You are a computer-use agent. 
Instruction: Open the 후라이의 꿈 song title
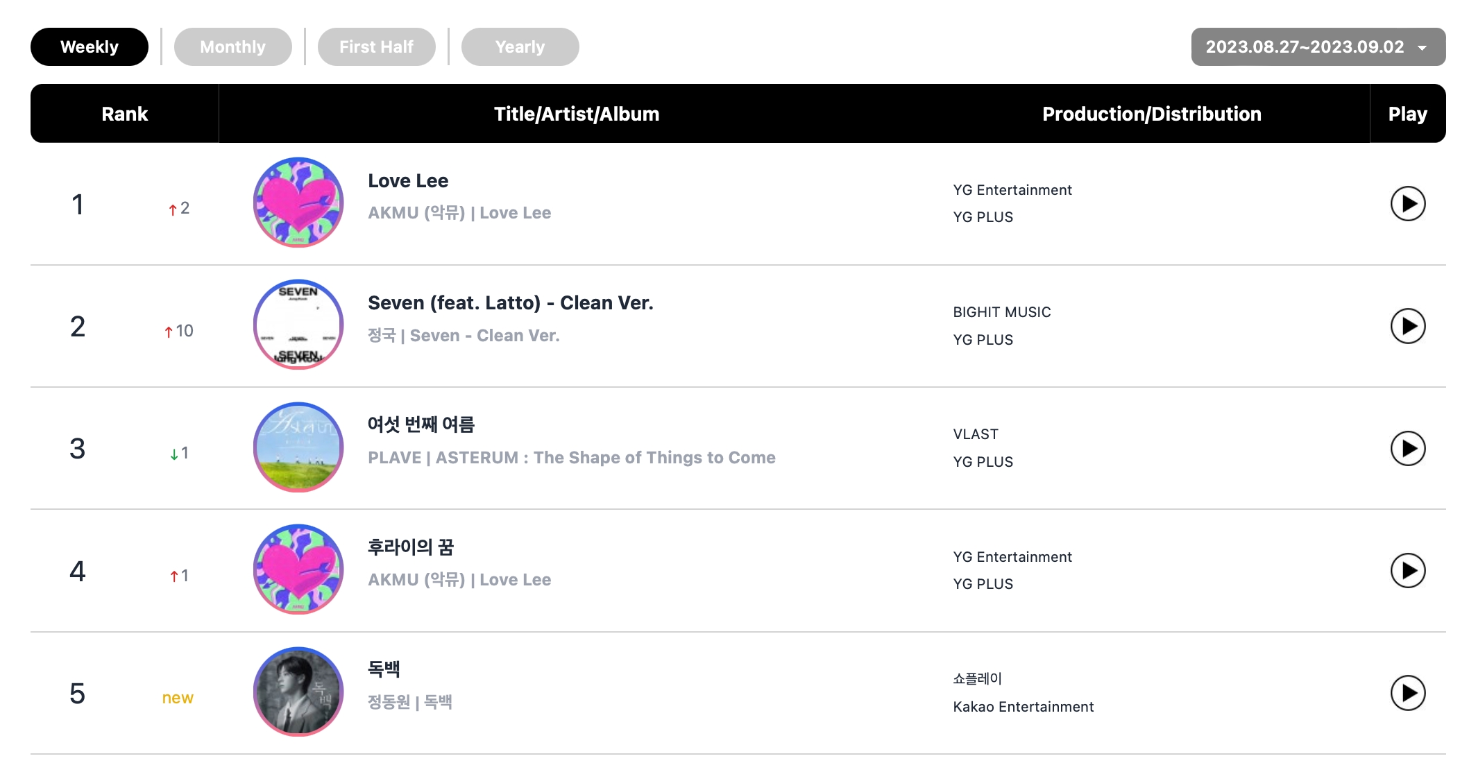point(410,547)
